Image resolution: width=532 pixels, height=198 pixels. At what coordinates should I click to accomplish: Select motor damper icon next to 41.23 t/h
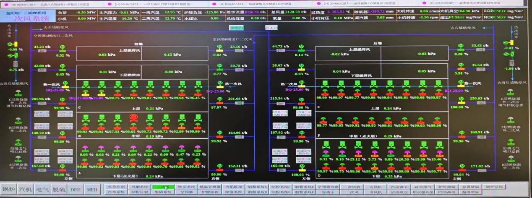(x=62, y=47)
